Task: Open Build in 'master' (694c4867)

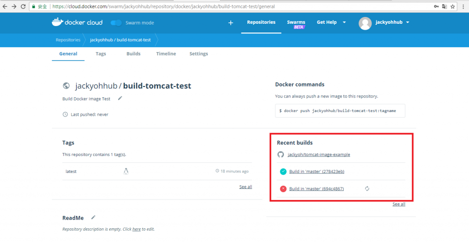Action: [x=316, y=189]
